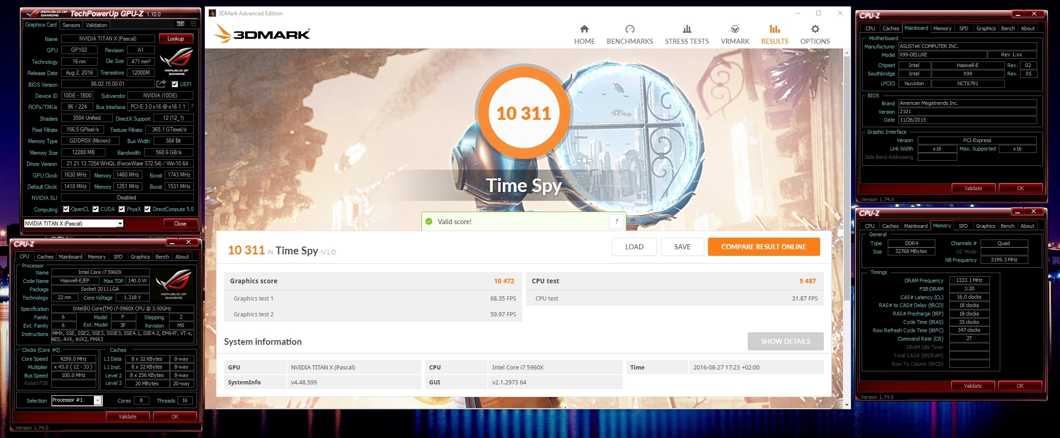Screen dimensions: 1060x438
Task: Click the 3DMark scrollbar up arrow
Action: click(x=847, y=53)
